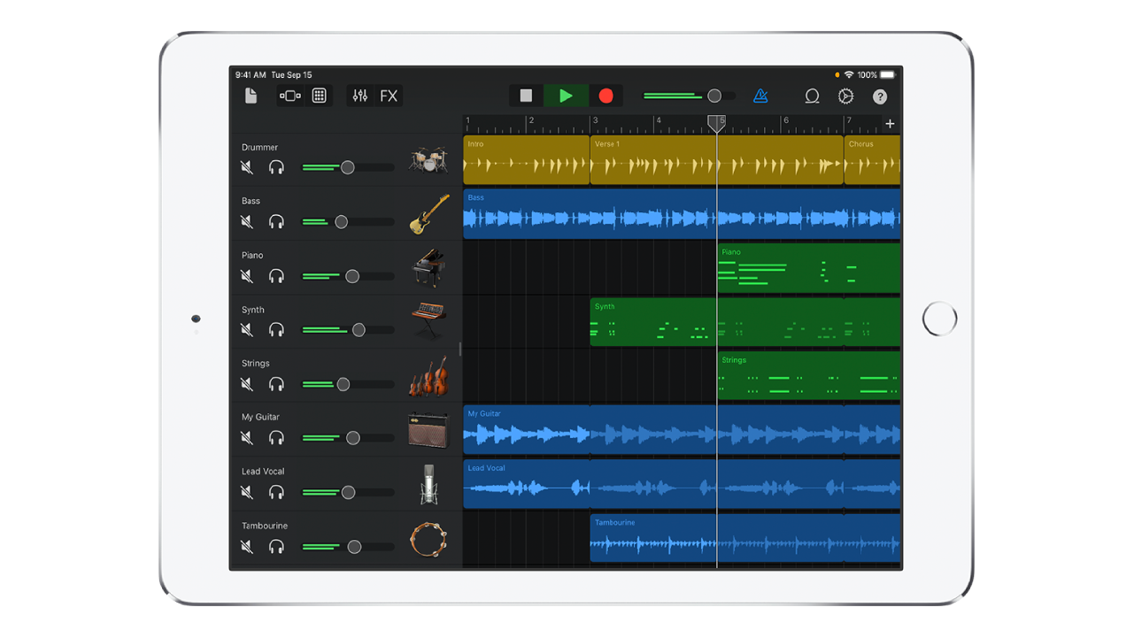Open help question mark icon
Screen dimensions: 1134x638
point(880,96)
